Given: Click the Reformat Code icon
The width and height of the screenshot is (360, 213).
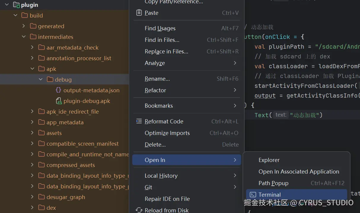Looking at the screenshot, I should click(x=139, y=121).
